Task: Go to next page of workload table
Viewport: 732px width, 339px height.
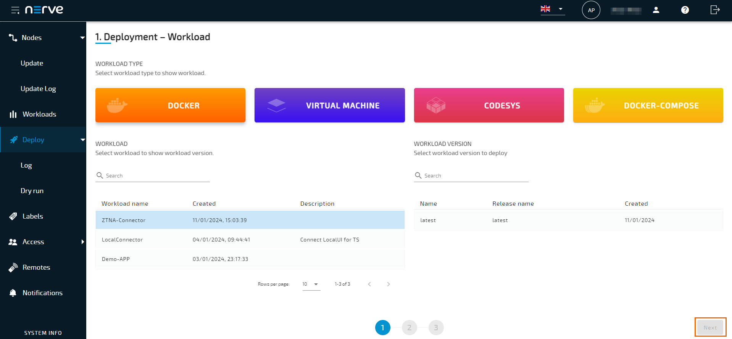Action: pyautogui.click(x=388, y=284)
